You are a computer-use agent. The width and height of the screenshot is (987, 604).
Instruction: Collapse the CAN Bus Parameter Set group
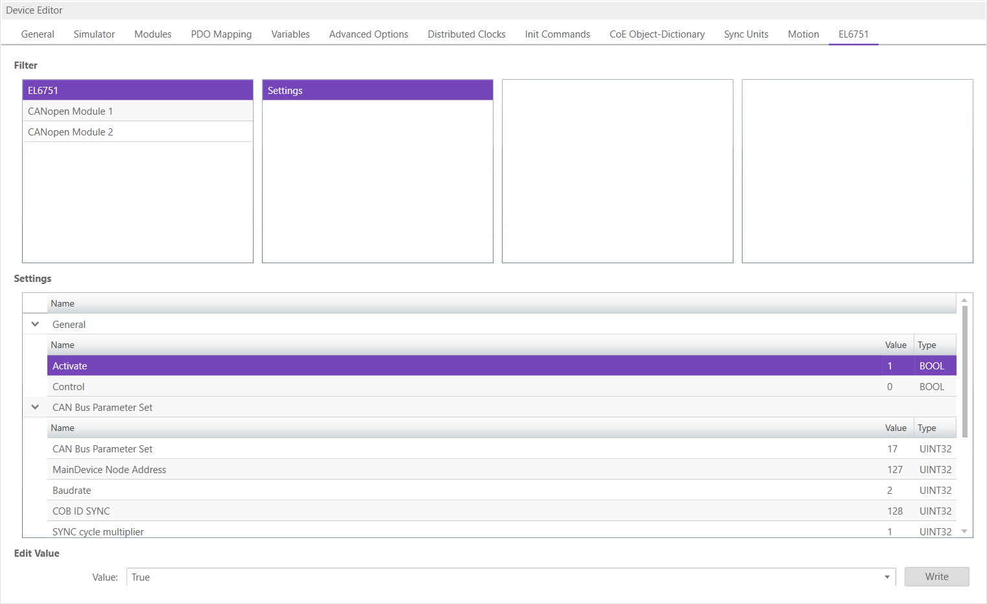tap(35, 407)
